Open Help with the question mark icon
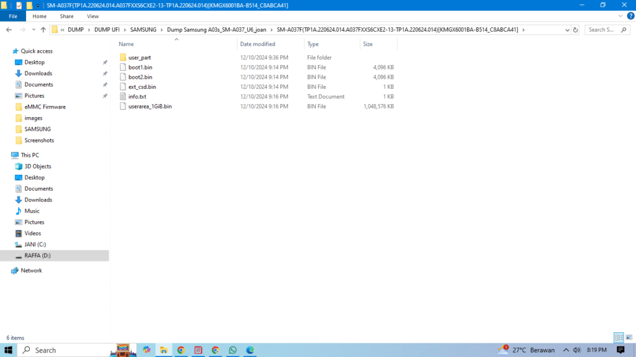 tap(630, 16)
